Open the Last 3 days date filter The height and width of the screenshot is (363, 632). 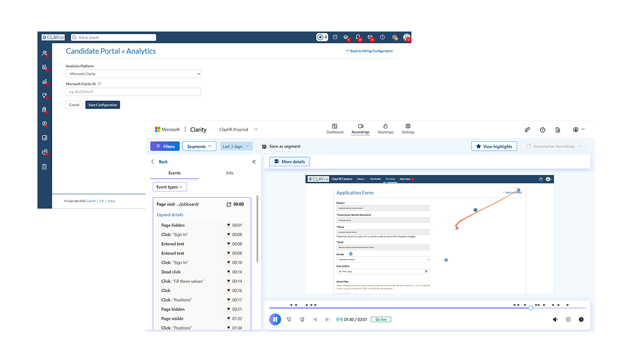[236, 146]
